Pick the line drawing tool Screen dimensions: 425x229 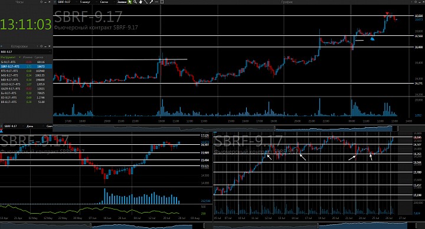[x=146, y=2]
